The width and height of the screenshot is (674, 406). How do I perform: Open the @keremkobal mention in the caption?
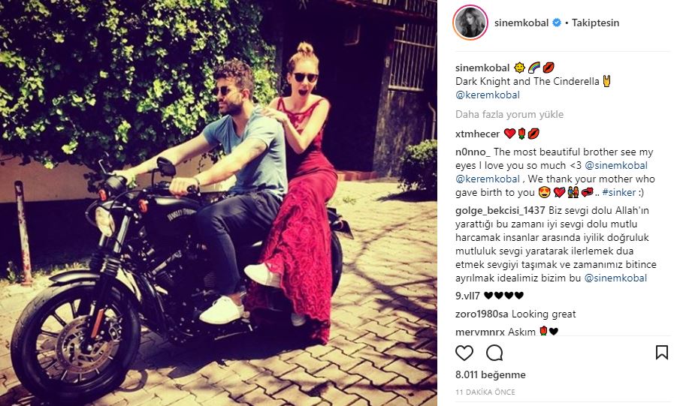pyautogui.click(x=488, y=95)
